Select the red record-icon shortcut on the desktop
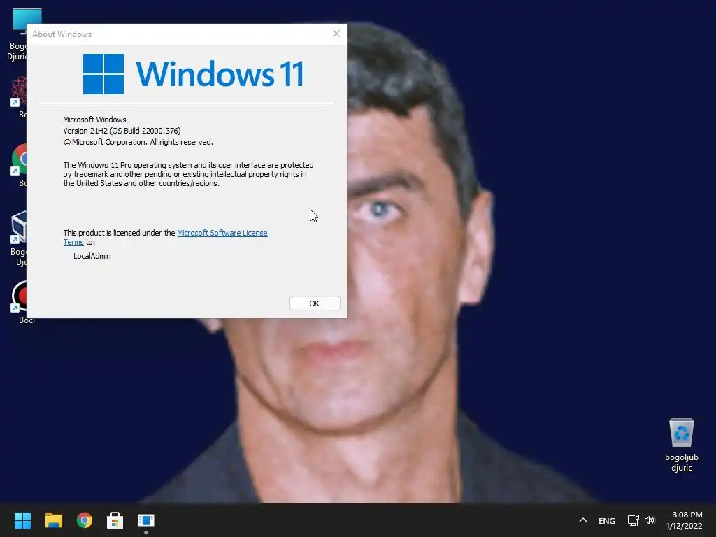The height and width of the screenshot is (537, 716). [19, 301]
